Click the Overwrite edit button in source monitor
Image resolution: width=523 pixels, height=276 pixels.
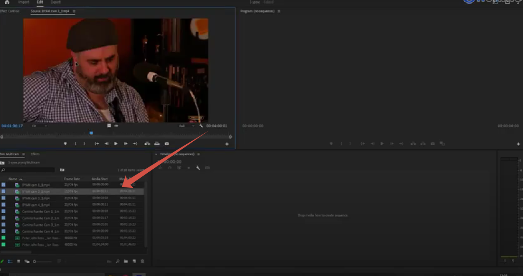157,144
